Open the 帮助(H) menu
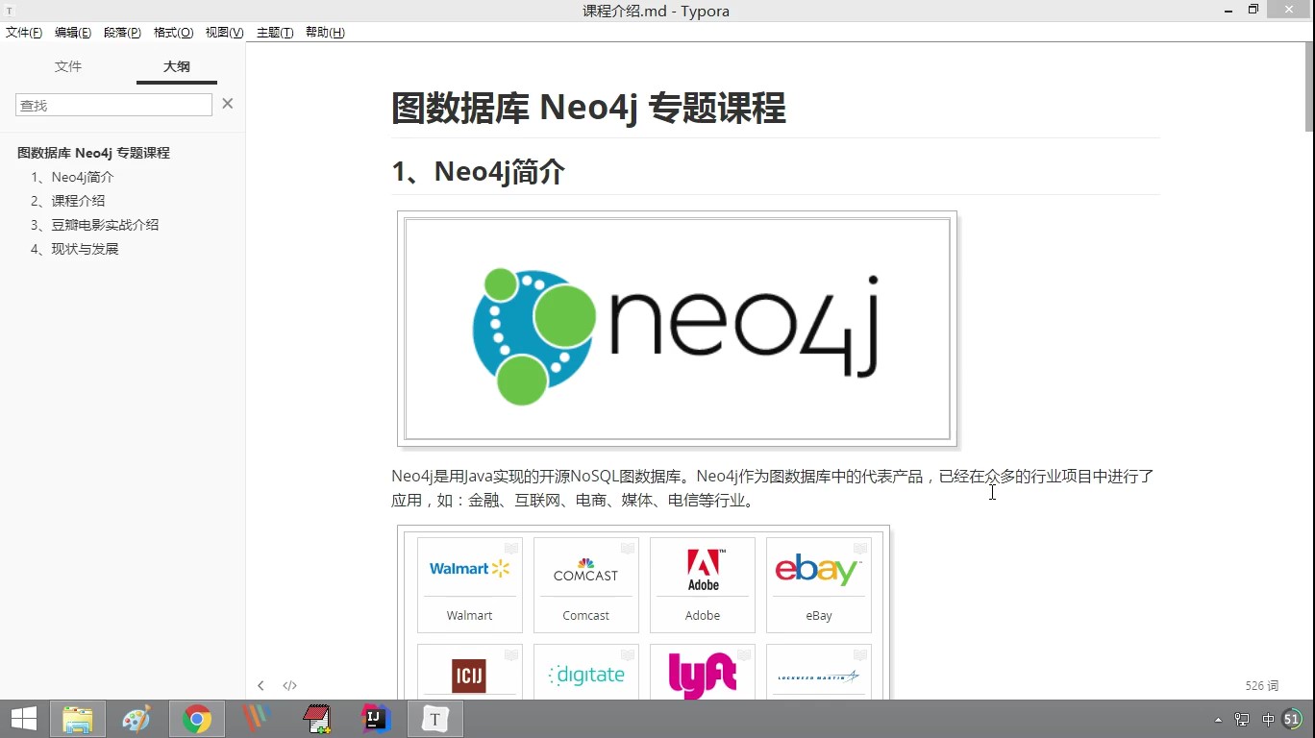 [x=325, y=33]
